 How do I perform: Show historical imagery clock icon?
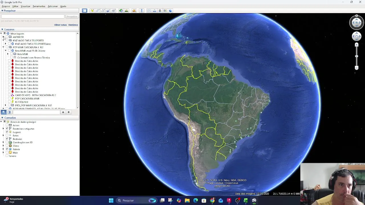coord(121,11)
